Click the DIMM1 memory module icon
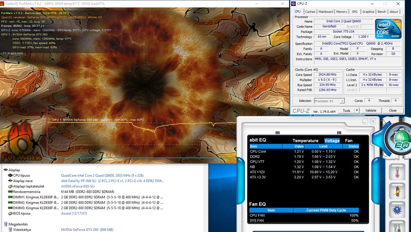Screen dimensions: 411x232 pos(10,197)
